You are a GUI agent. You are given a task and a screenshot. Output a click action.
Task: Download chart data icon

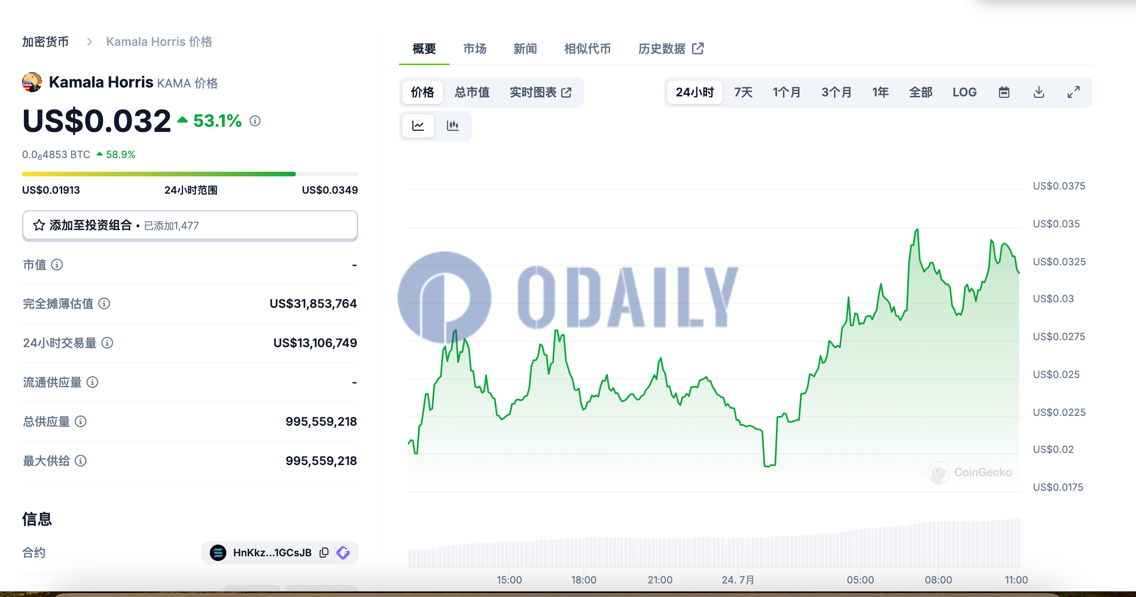1039,92
